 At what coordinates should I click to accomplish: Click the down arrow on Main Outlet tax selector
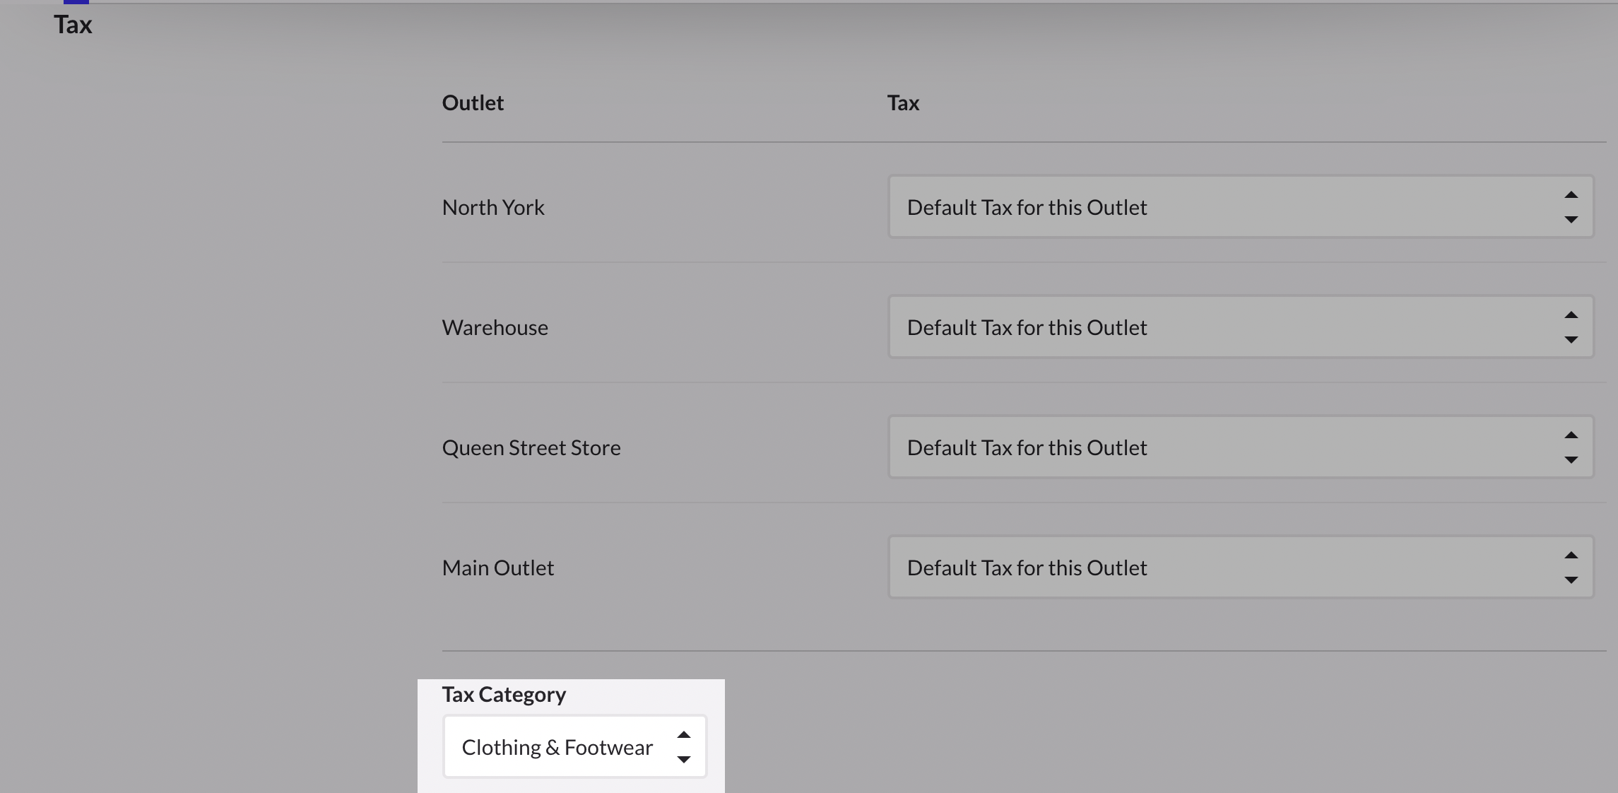(x=1571, y=580)
